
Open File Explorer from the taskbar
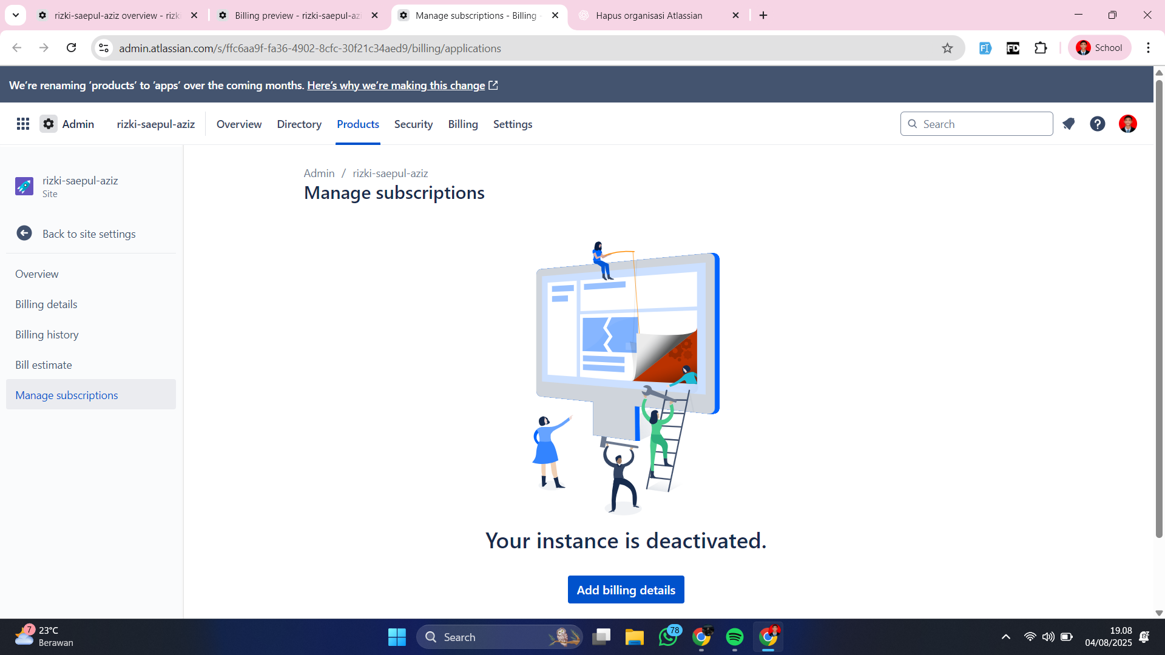634,637
